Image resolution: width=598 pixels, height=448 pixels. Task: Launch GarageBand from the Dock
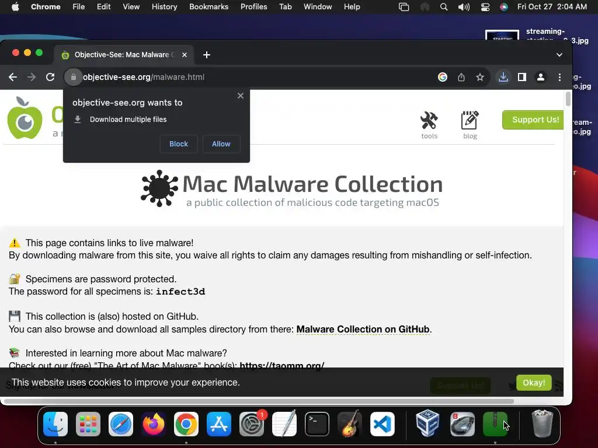coord(350,424)
